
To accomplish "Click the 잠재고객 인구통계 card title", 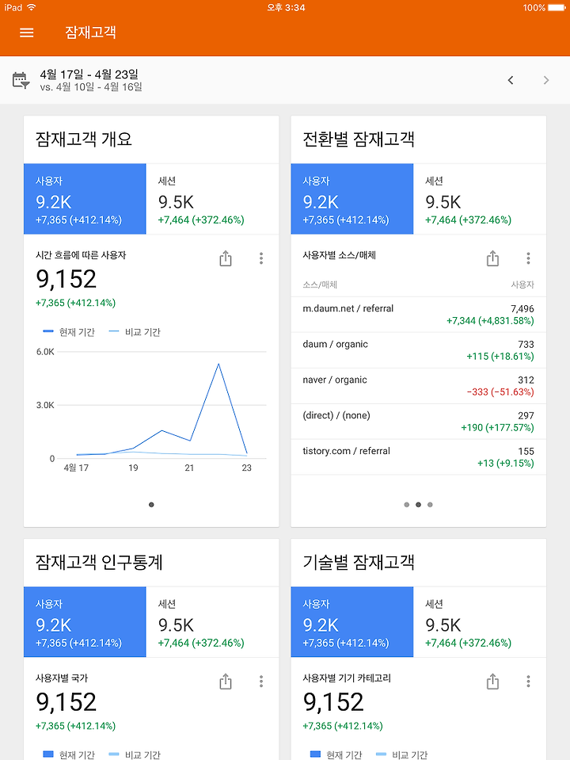I will (x=99, y=563).
